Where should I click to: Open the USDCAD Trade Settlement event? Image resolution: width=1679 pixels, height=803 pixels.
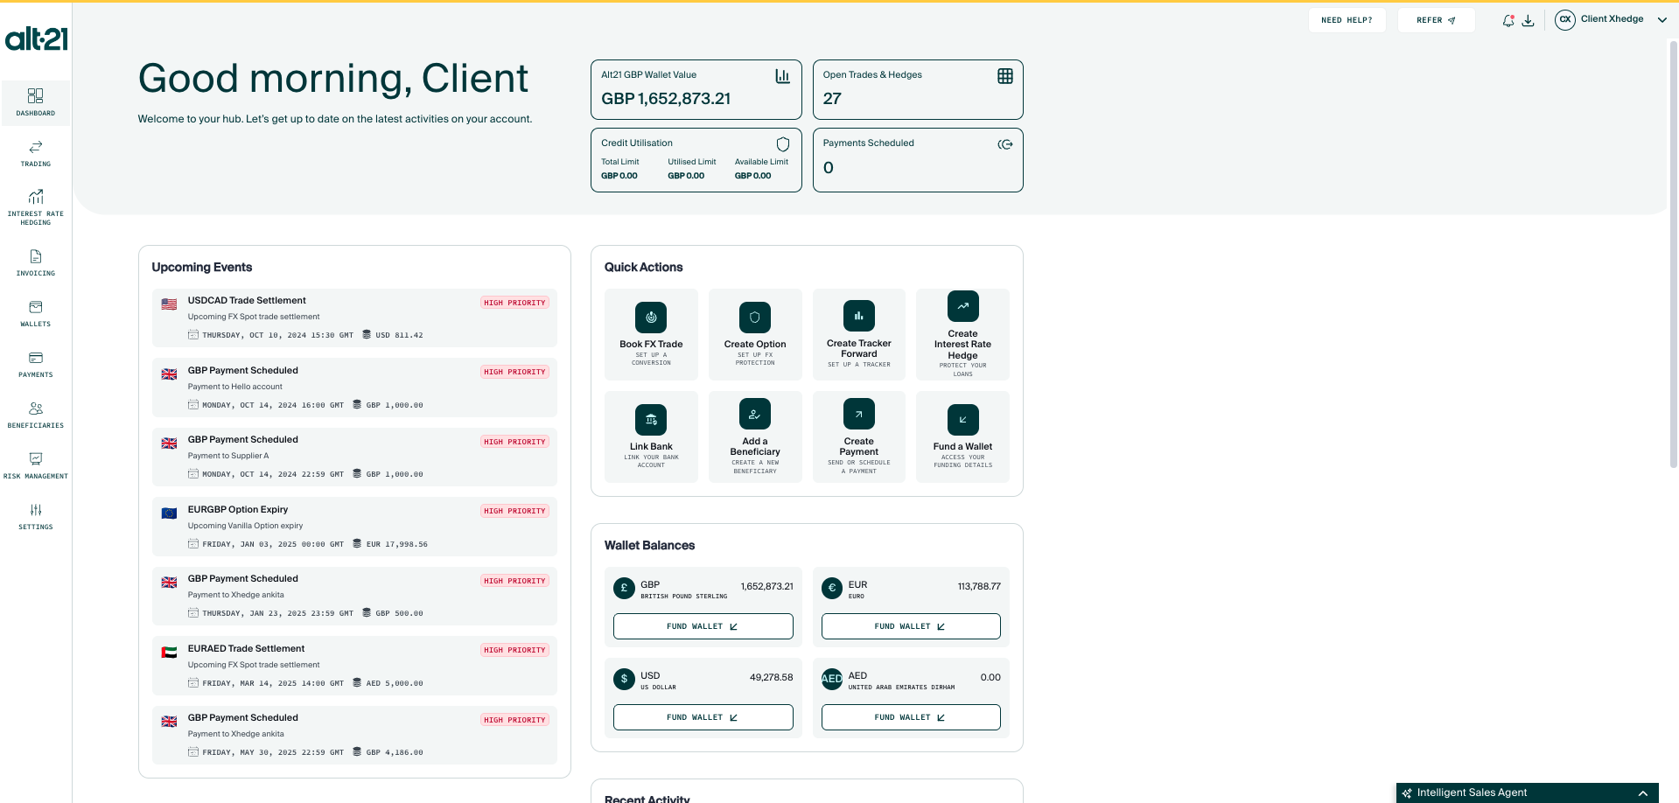pyautogui.click(x=353, y=318)
